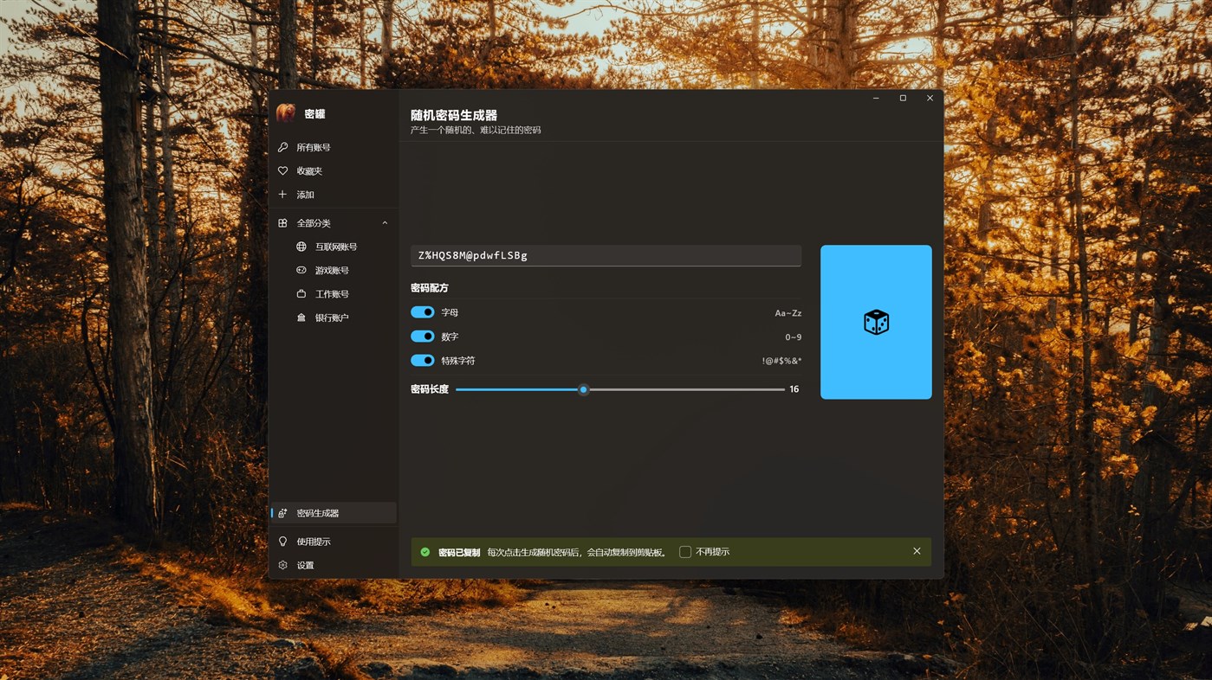The height and width of the screenshot is (680, 1212).
Task: Open 设置 via the gear icon
Action: pyautogui.click(x=282, y=564)
